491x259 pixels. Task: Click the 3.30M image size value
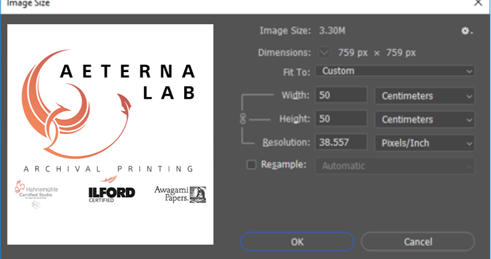pyautogui.click(x=332, y=31)
